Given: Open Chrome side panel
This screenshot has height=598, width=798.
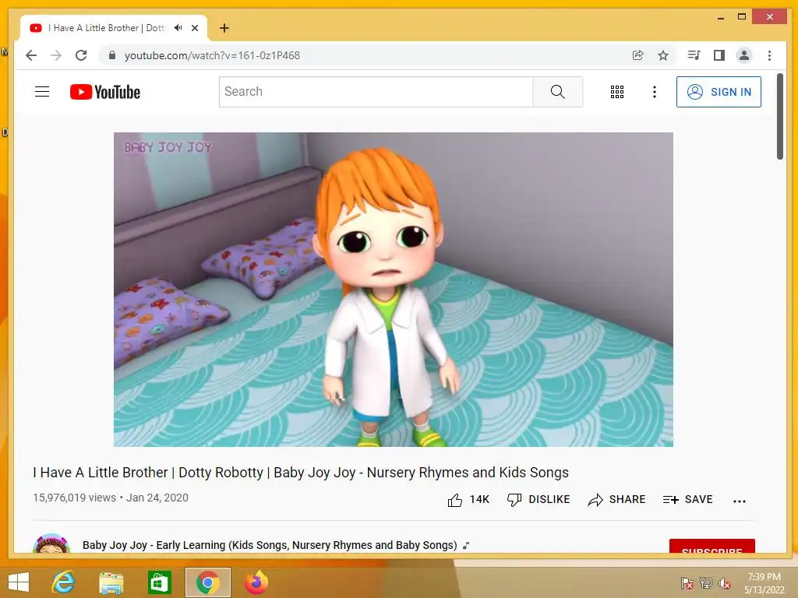Looking at the screenshot, I should [x=719, y=55].
